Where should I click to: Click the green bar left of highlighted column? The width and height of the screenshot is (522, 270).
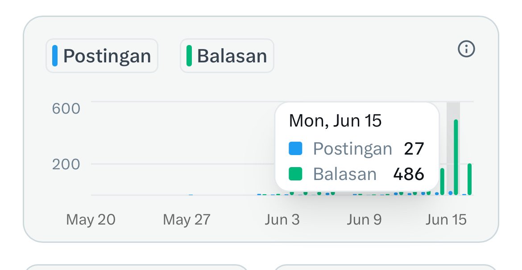pyautogui.click(x=442, y=181)
